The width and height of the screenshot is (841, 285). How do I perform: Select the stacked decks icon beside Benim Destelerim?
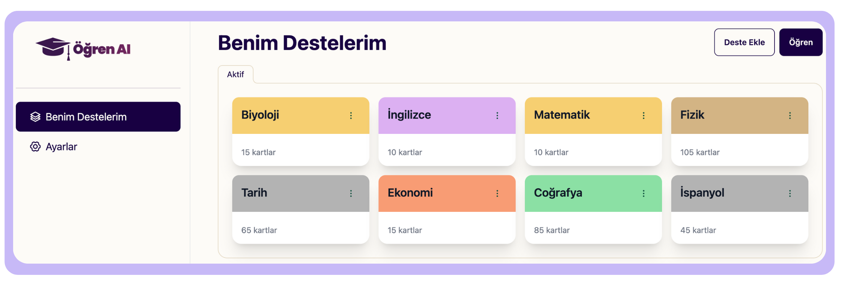click(x=35, y=117)
